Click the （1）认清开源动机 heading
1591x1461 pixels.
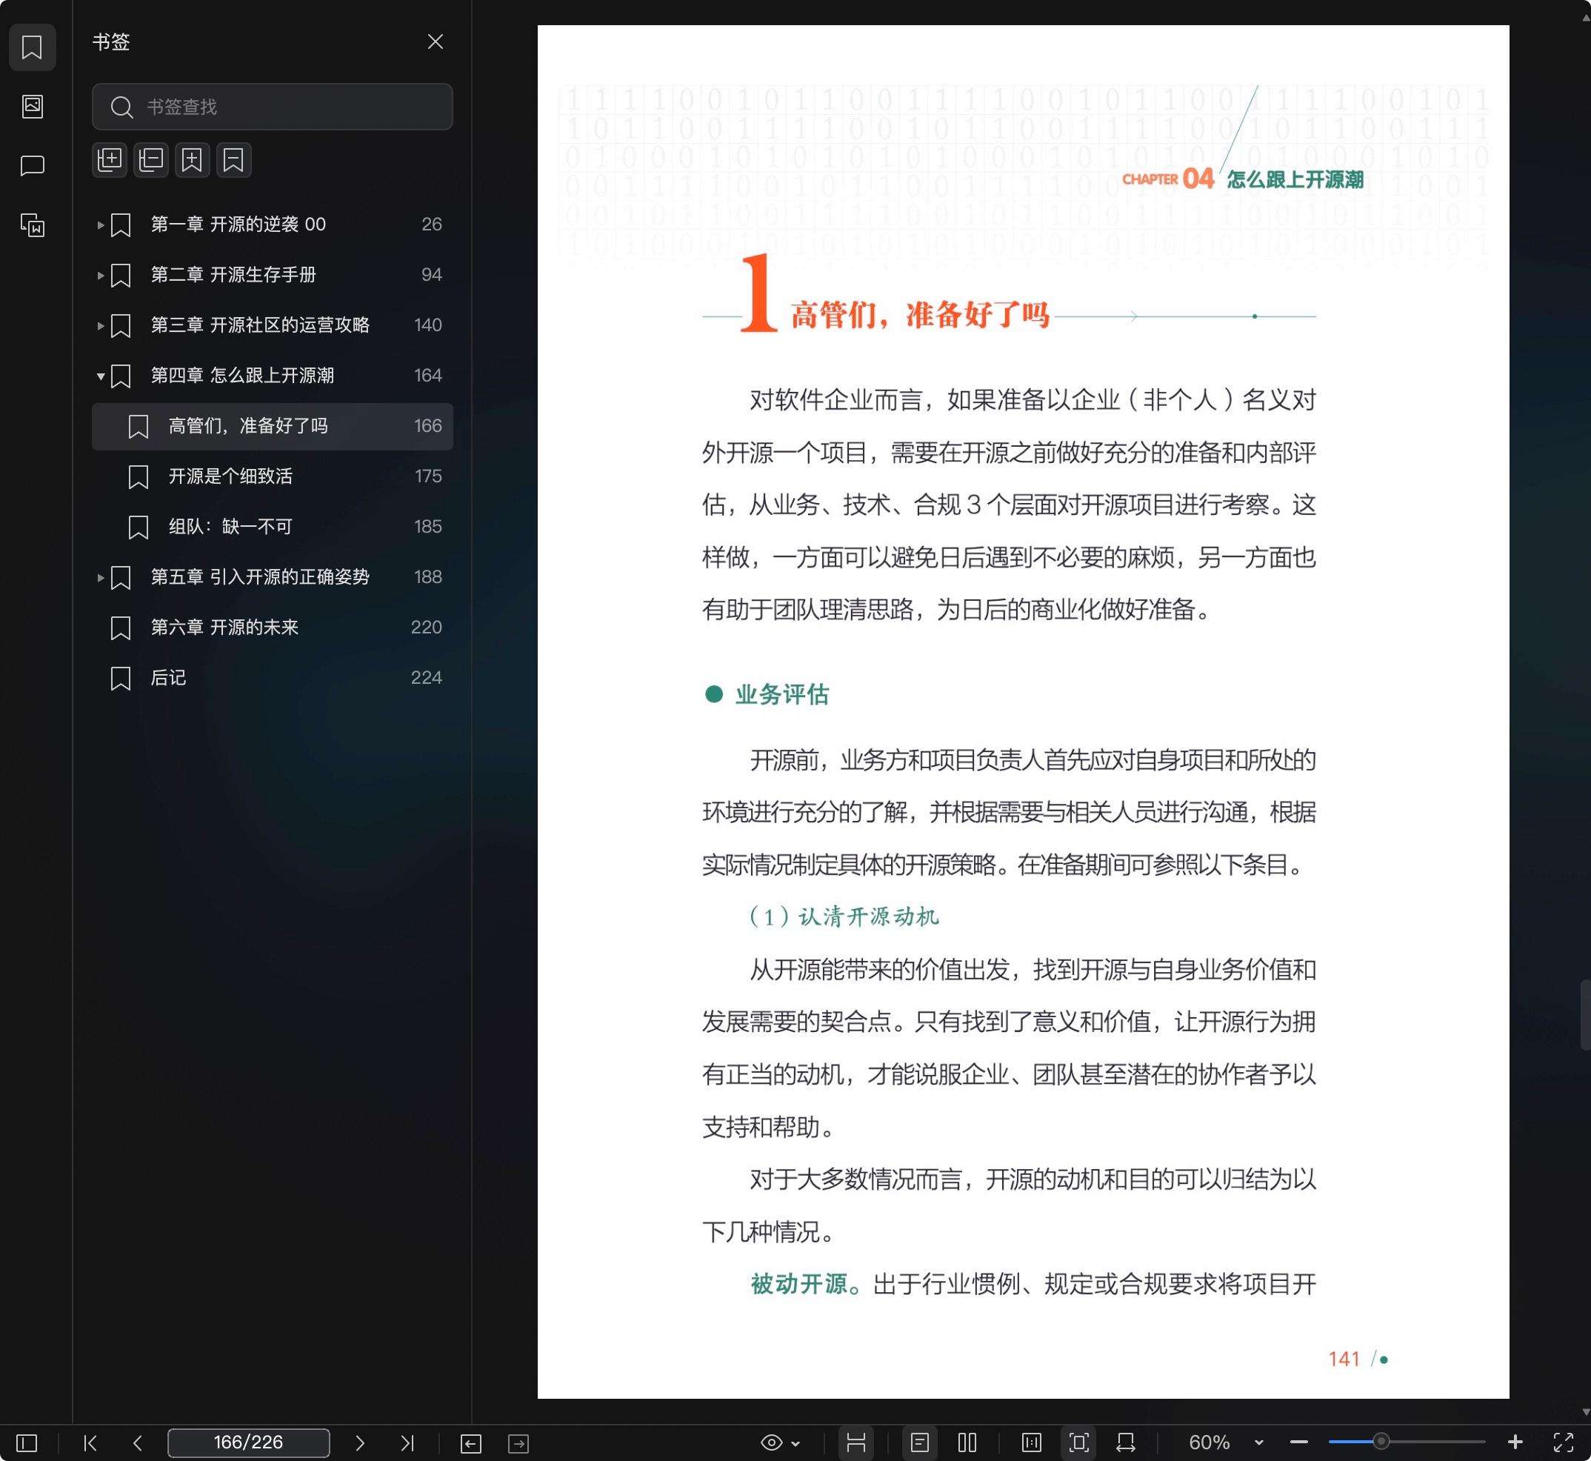[x=844, y=916]
